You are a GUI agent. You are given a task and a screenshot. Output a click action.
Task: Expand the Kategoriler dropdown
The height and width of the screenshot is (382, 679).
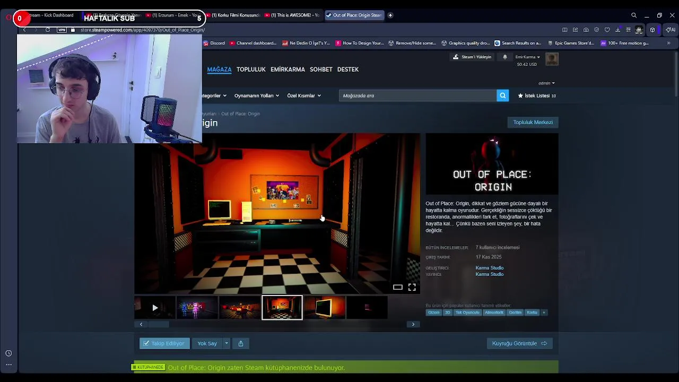[214, 95]
